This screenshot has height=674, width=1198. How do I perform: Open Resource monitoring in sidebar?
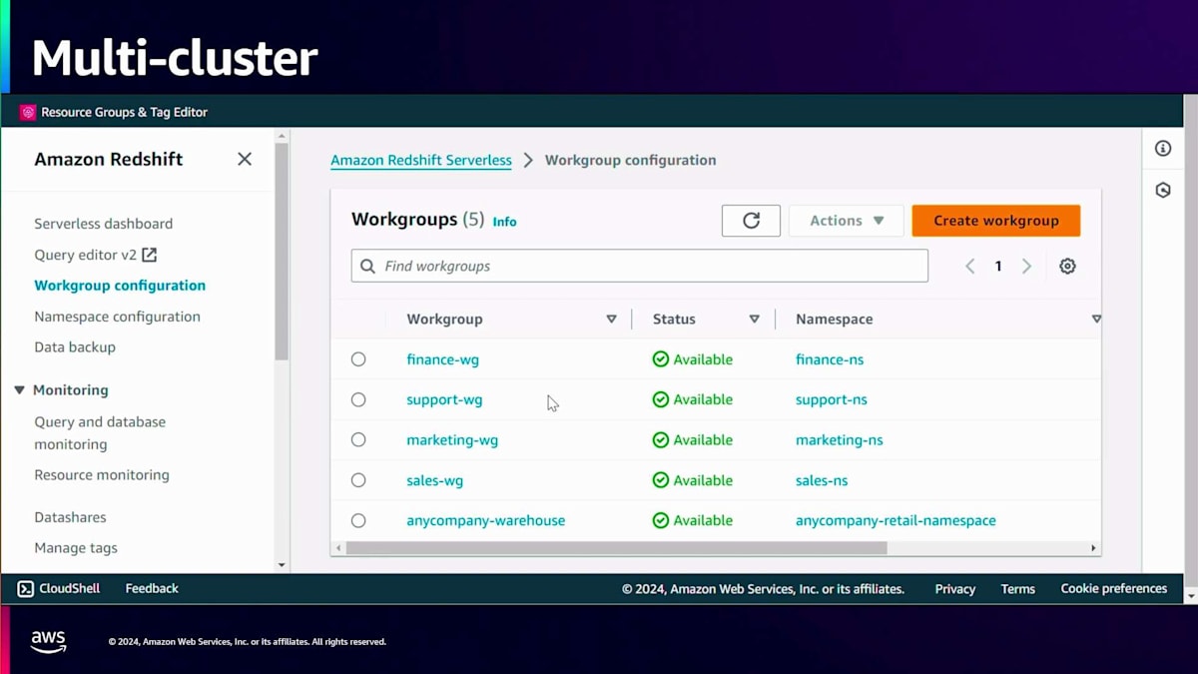[x=102, y=475]
